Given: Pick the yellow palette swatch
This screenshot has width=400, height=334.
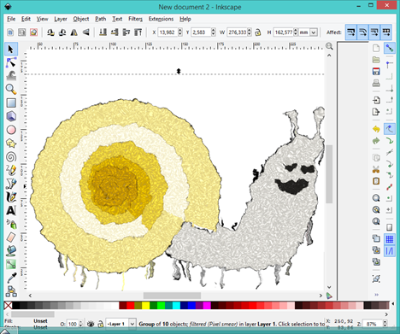Looking at the screenshot, I should coord(145,306).
